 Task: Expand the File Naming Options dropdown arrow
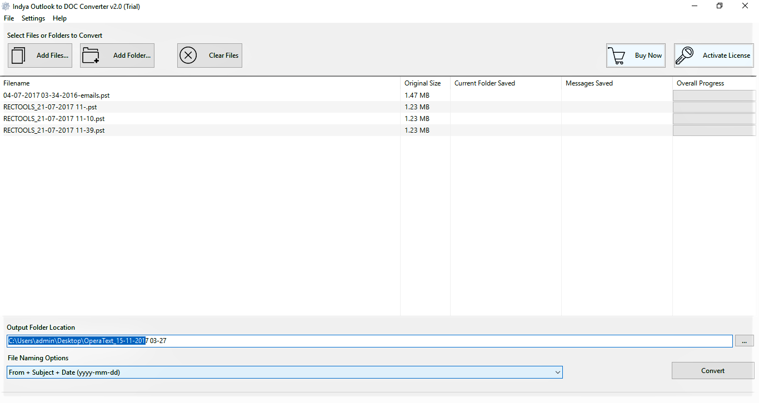point(557,372)
